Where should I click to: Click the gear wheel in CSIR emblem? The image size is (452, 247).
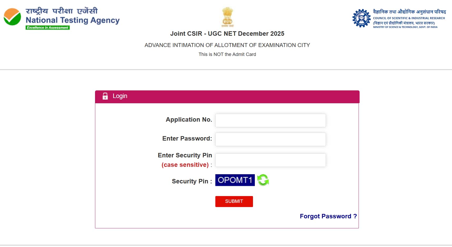(x=361, y=18)
